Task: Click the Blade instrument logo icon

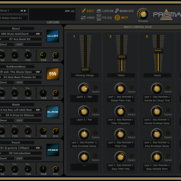Action: [53, 112]
